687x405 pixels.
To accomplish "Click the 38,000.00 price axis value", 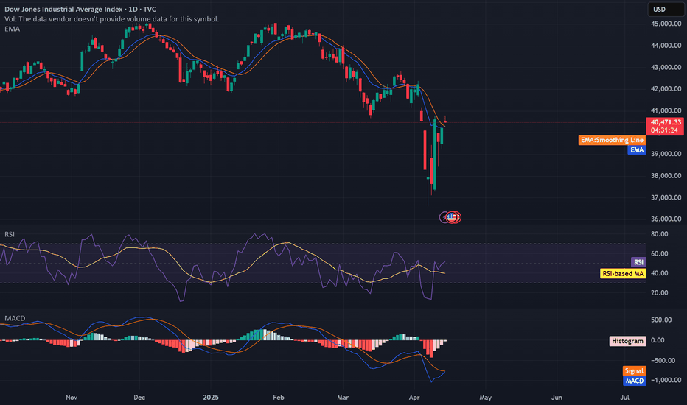I will click(666, 176).
